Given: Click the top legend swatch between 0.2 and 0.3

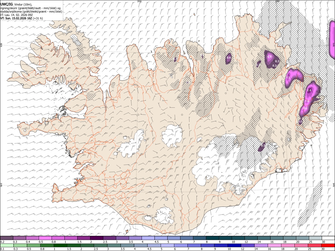Looking at the screenshot, I should 7,238.
